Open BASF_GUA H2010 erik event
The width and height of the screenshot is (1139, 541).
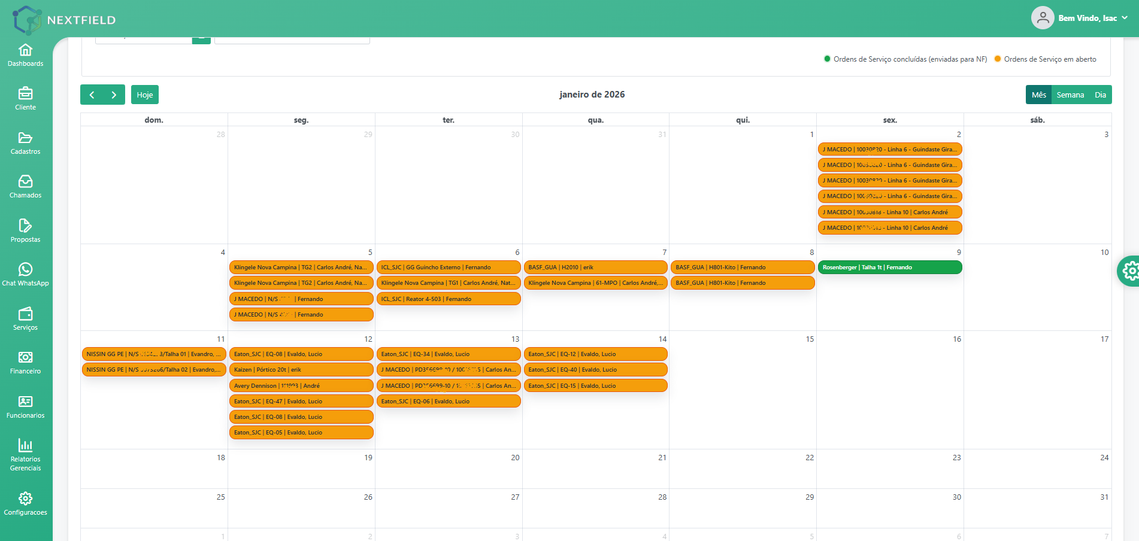coord(595,268)
